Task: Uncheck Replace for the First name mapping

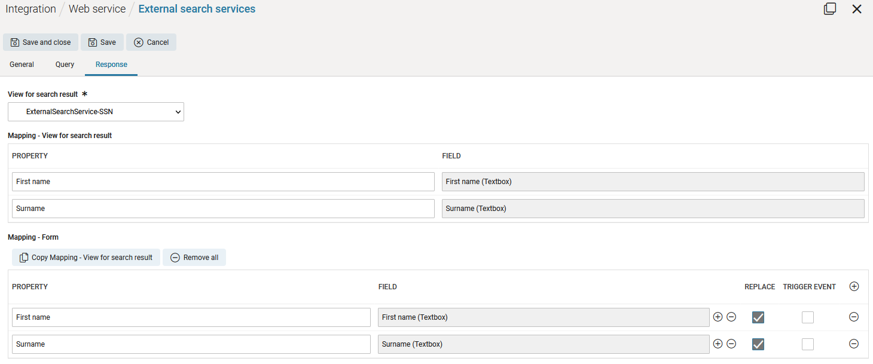Action: point(758,317)
